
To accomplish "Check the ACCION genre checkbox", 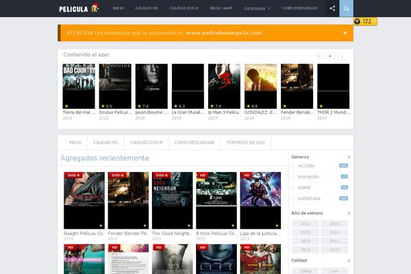I will coord(293,166).
